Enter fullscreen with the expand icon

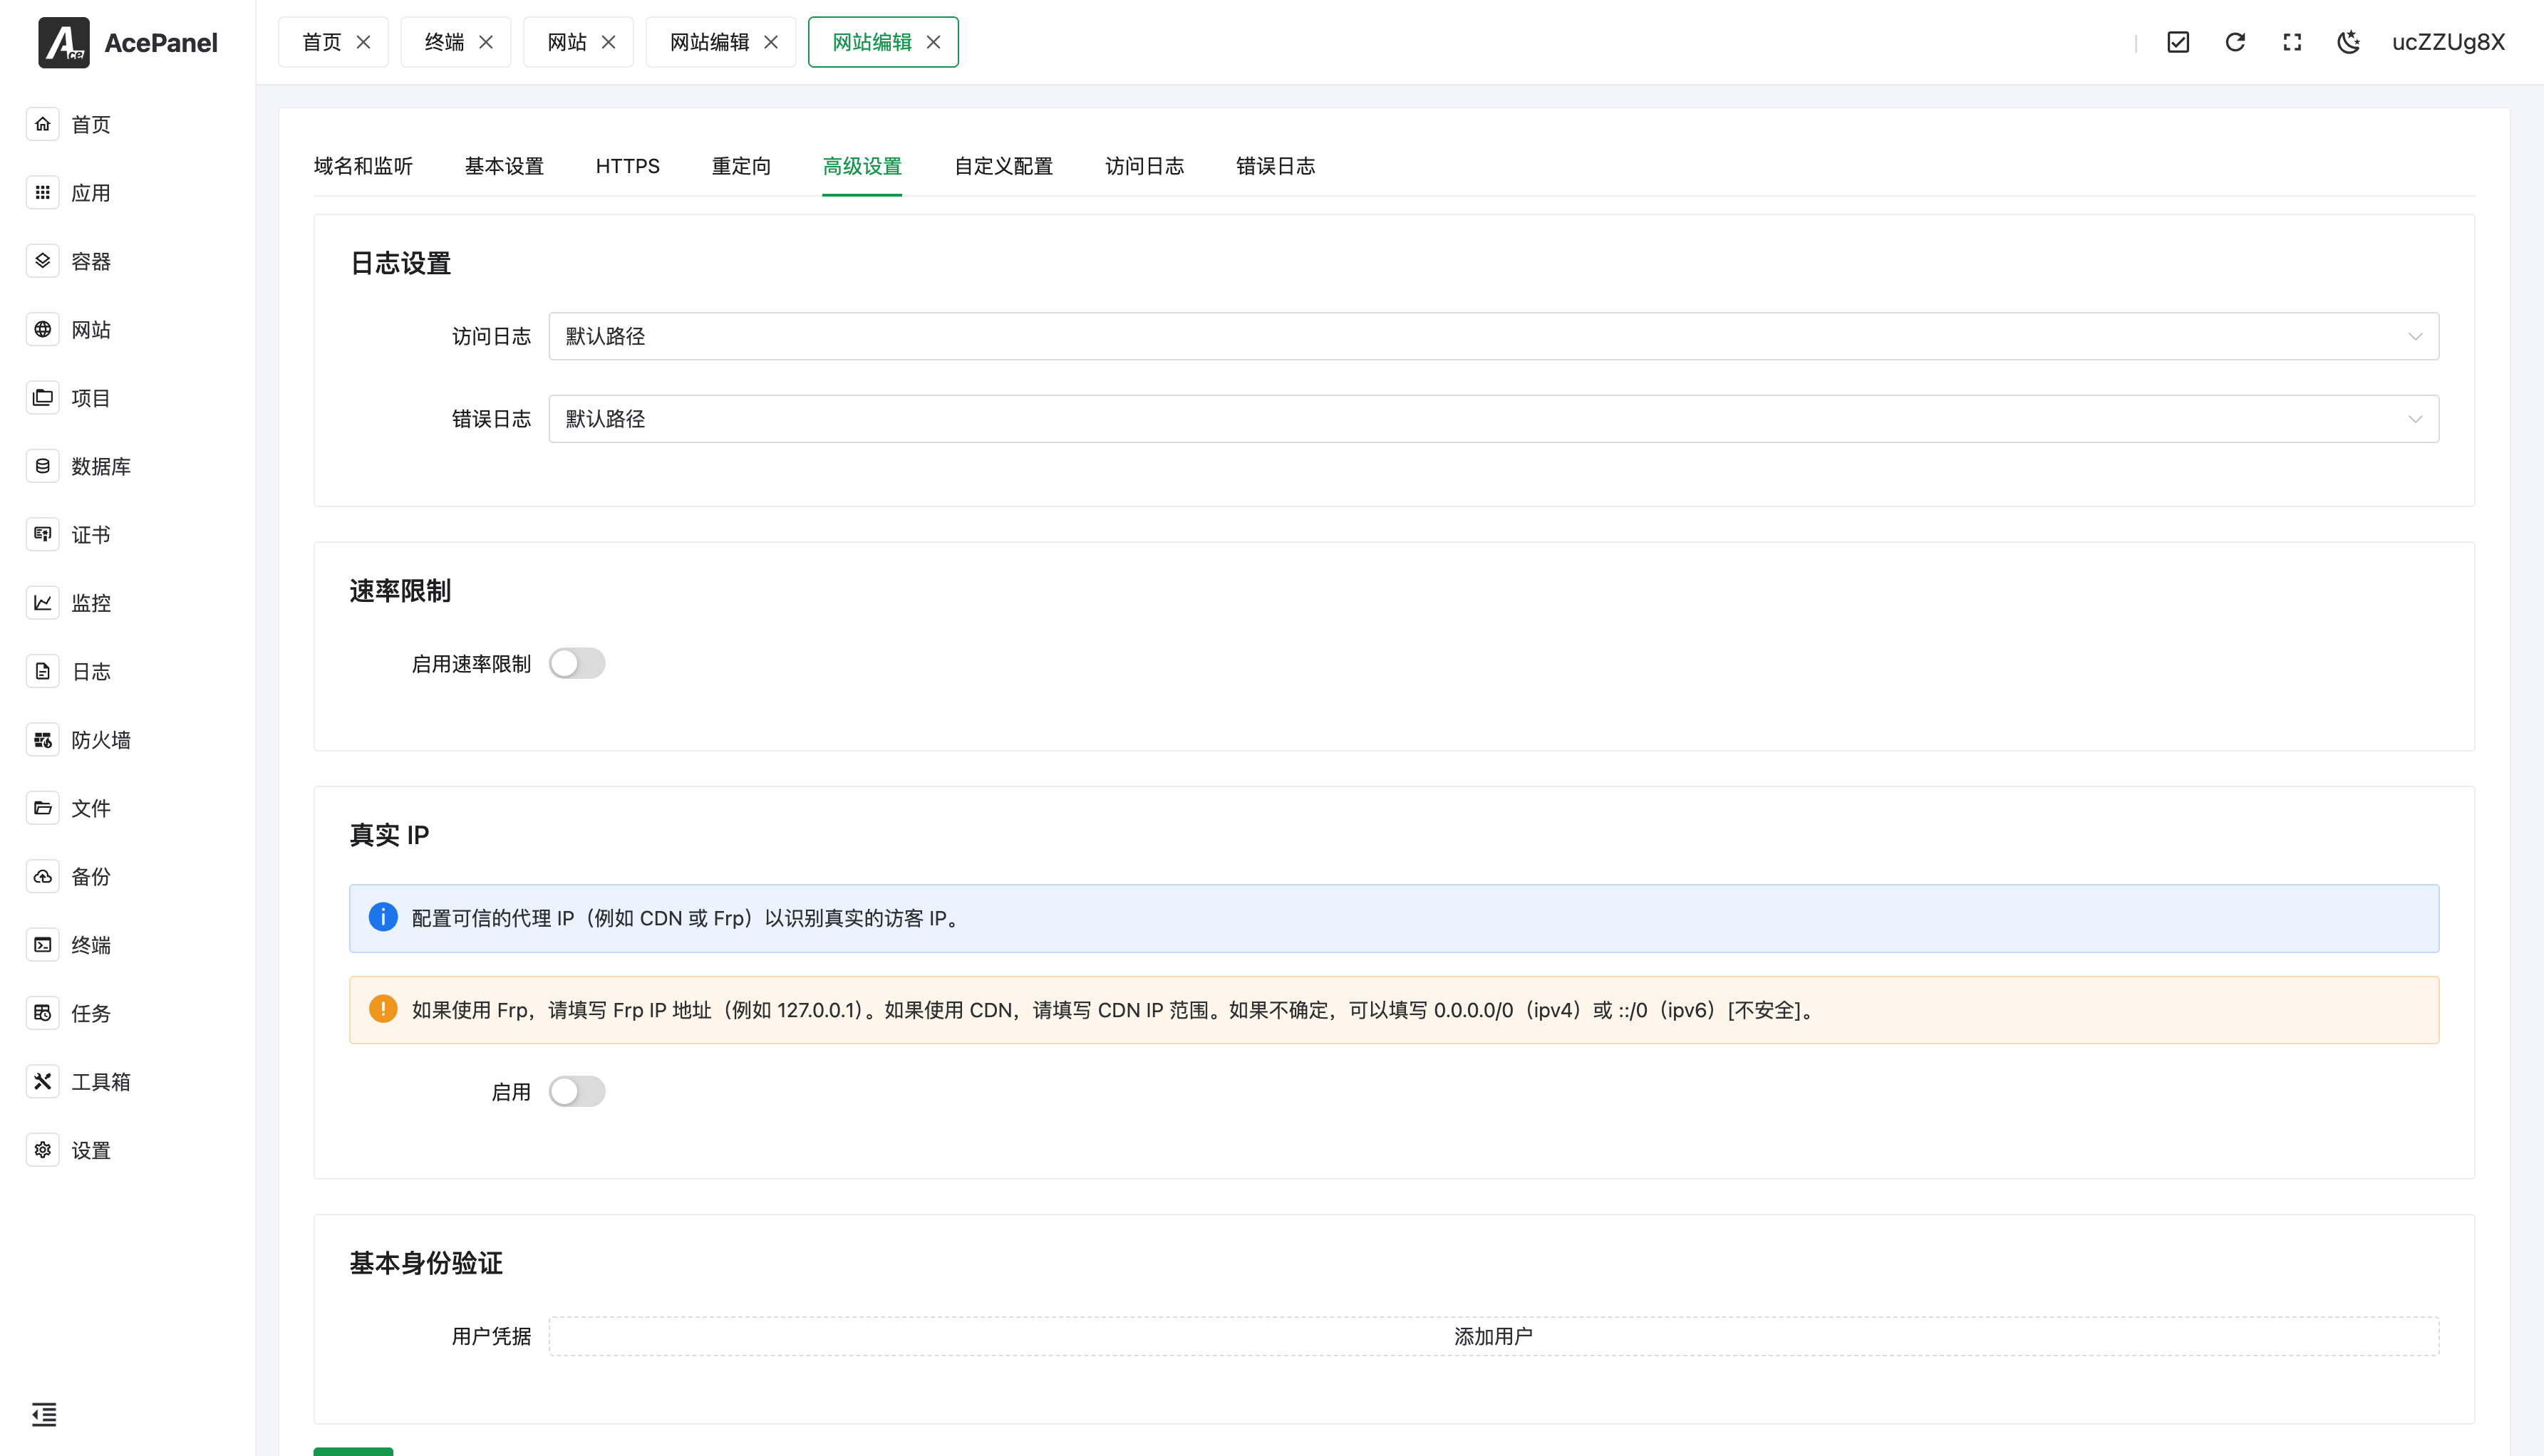pyautogui.click(x=2292, y=42)
